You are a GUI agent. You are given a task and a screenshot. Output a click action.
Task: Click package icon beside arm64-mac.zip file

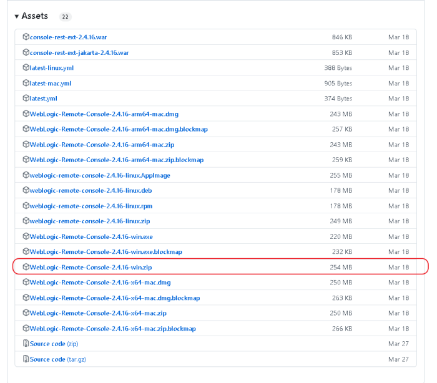point(26,144)
